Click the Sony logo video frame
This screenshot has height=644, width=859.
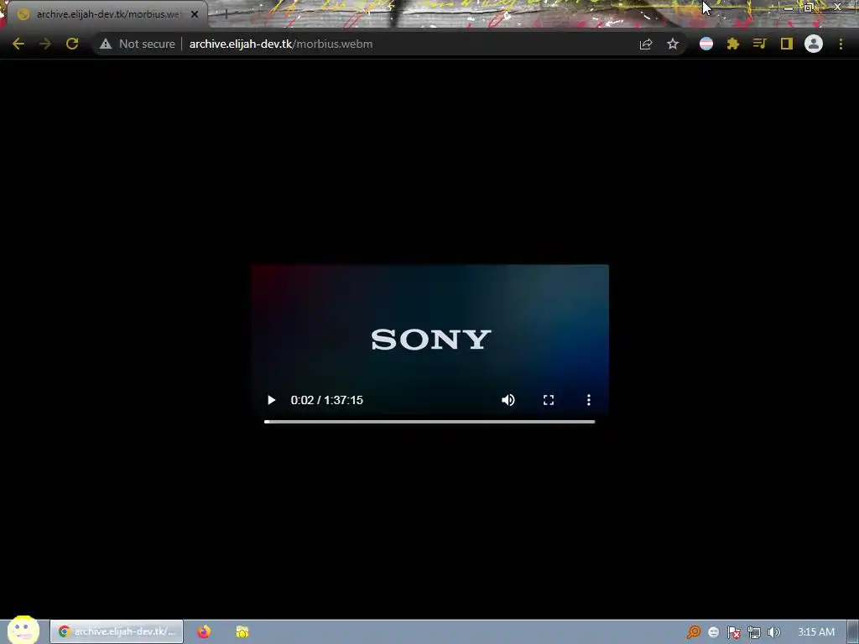click(430, 339)
